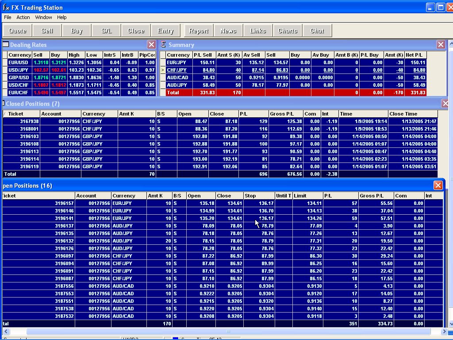Select closed position ticket 3168001
The image size is (453, 340).
pyautogui.click(x=220, y=129)
